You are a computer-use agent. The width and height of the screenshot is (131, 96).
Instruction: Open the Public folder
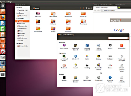[68, 22]
